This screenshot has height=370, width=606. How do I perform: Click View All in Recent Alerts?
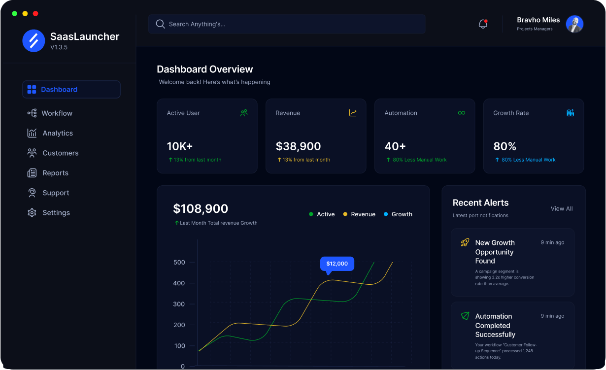coord(562,209)
